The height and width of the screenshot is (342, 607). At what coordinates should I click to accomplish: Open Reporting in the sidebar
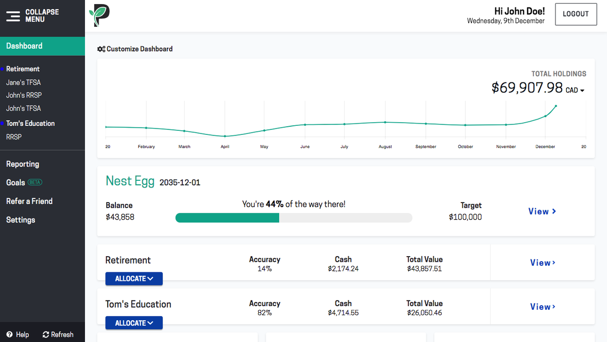23,164
